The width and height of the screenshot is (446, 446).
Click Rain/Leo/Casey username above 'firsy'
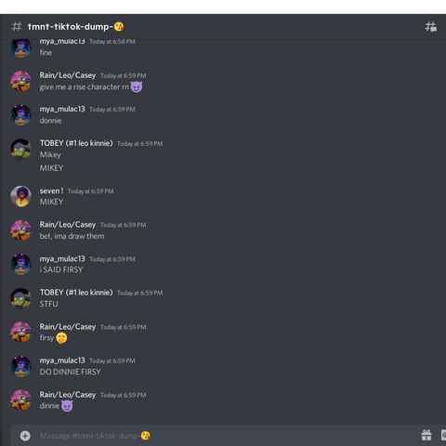coord(68,327)
